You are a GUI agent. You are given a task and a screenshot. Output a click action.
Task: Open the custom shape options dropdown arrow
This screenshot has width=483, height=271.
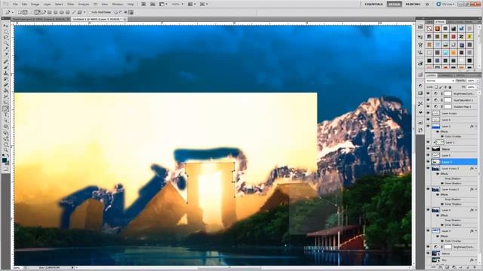point(84,12)
